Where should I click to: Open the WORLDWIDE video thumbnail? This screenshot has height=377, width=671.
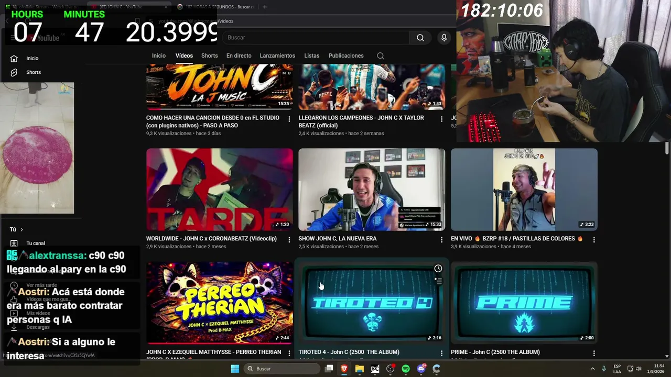[220, 190]
